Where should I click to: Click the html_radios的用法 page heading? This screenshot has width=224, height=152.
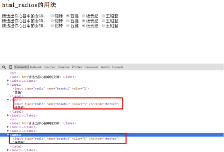(29, 5)
